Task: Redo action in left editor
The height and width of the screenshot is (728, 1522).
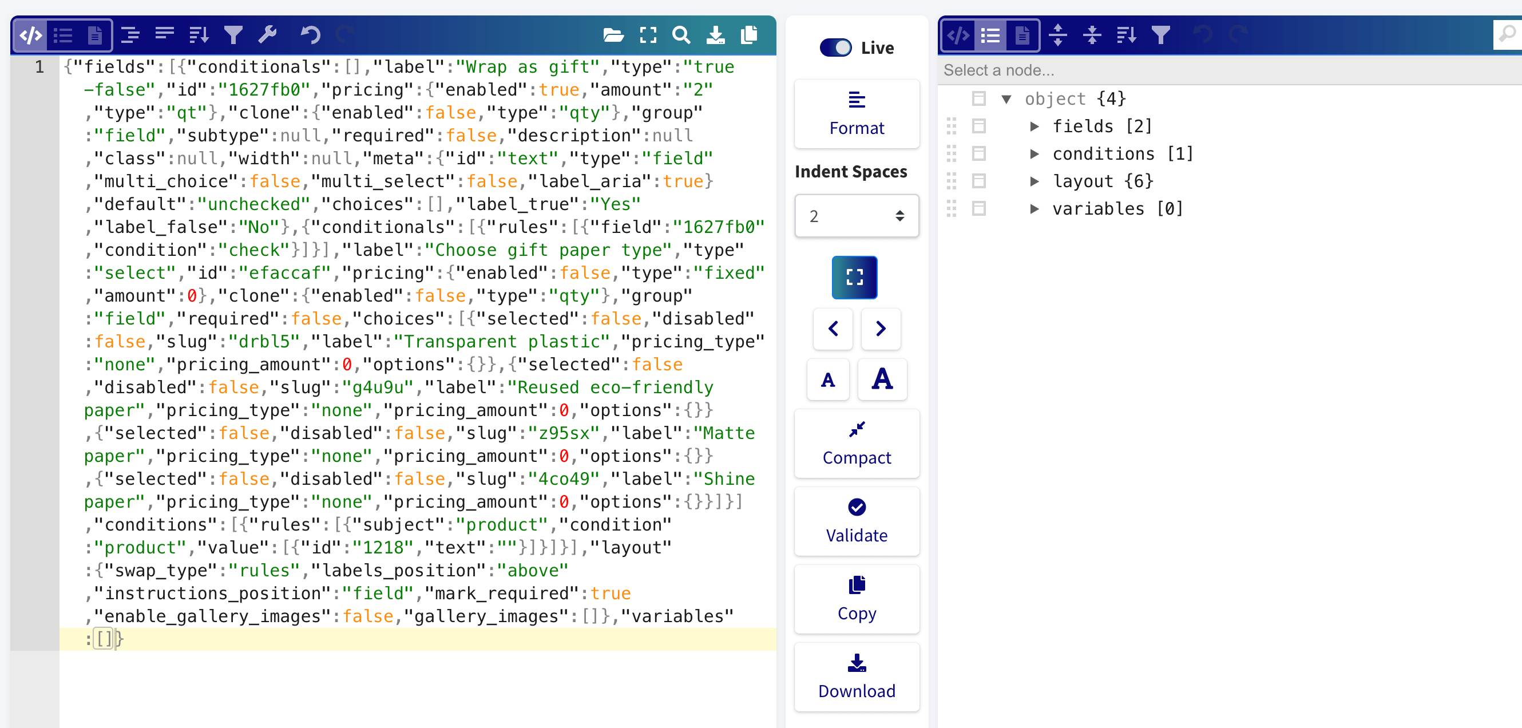Action: [345, 35]
